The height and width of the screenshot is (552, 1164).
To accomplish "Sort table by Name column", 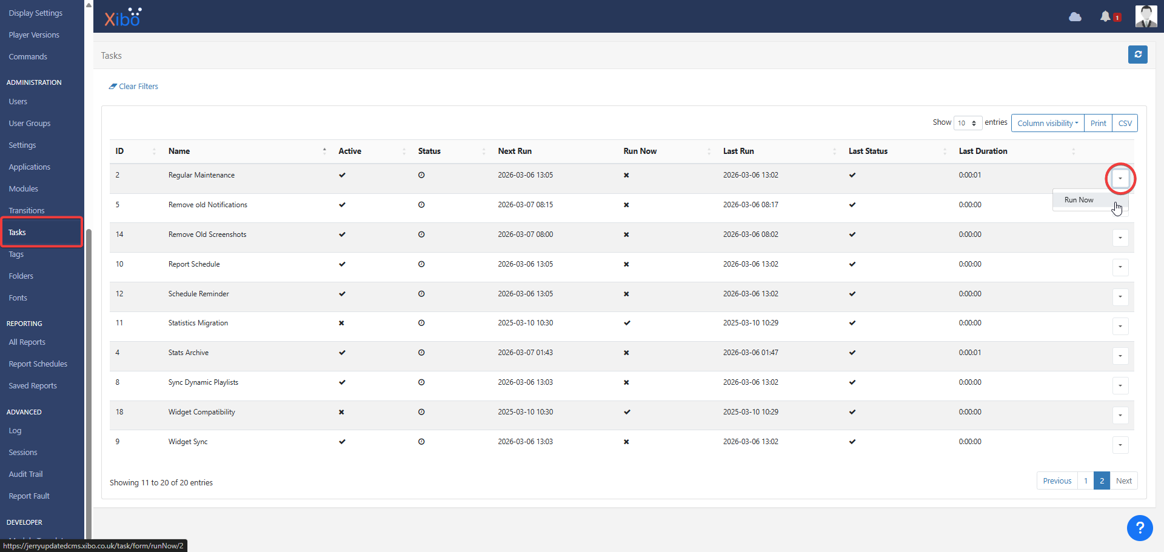I will 179,151.
